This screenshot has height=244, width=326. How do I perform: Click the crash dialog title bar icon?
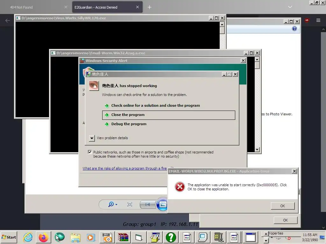point(89,74)
